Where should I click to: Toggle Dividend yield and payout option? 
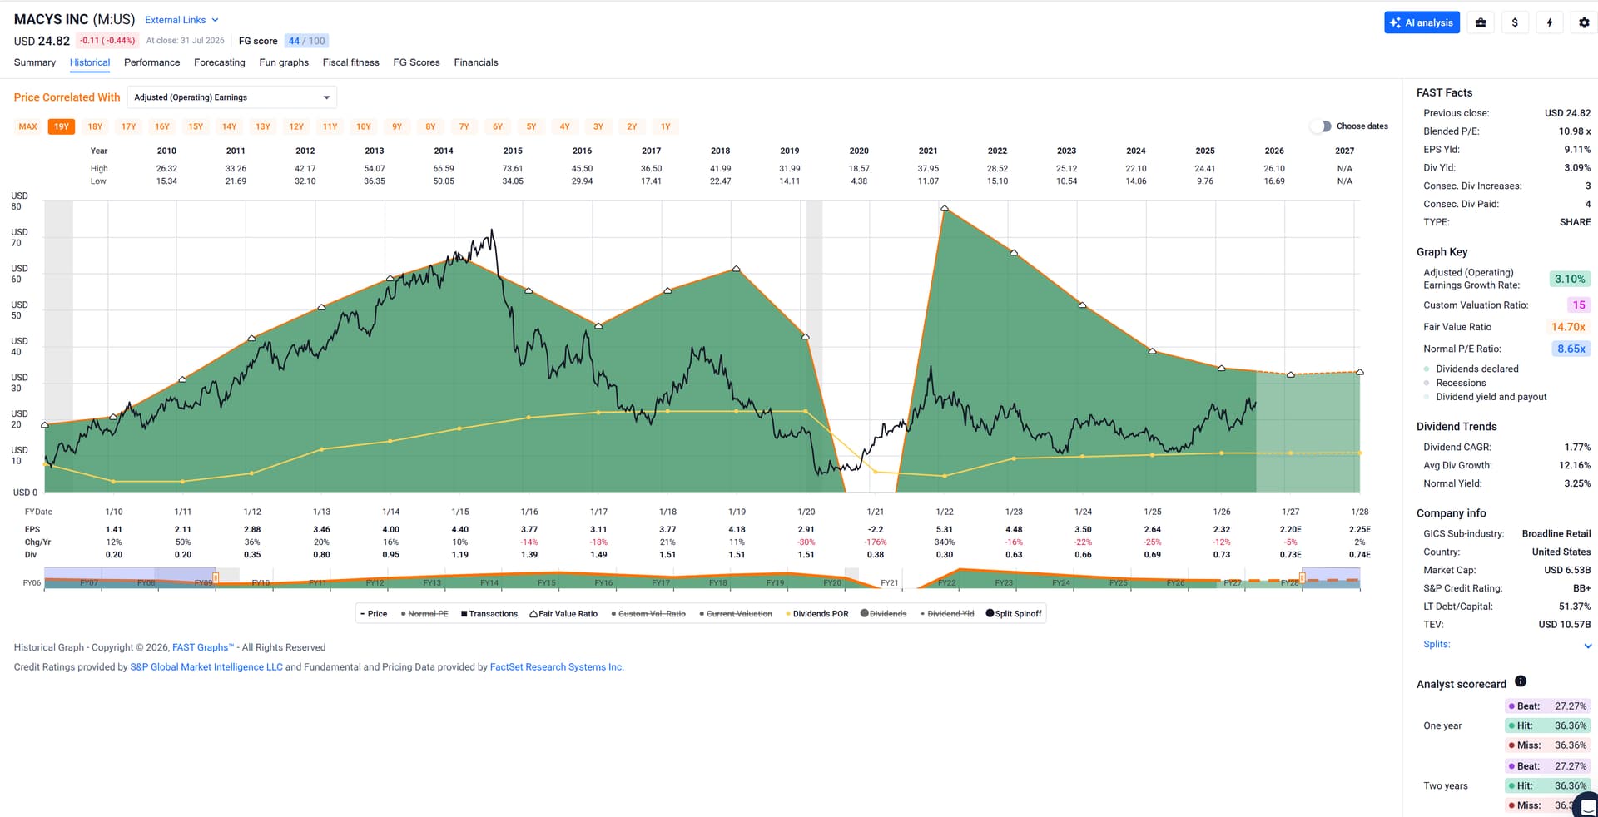[1485, 397]
